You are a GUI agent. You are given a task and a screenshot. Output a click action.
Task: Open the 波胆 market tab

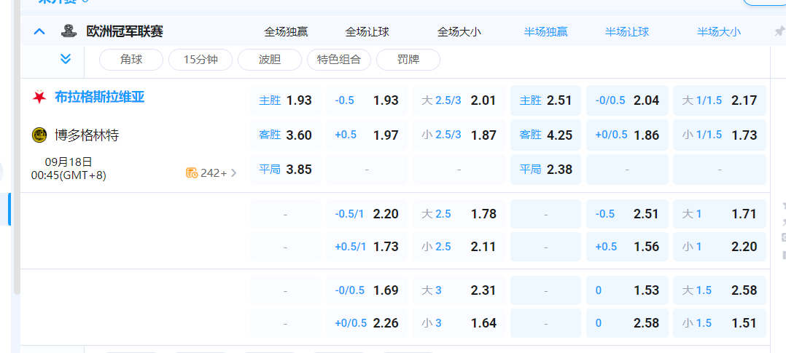click(270, 60)
